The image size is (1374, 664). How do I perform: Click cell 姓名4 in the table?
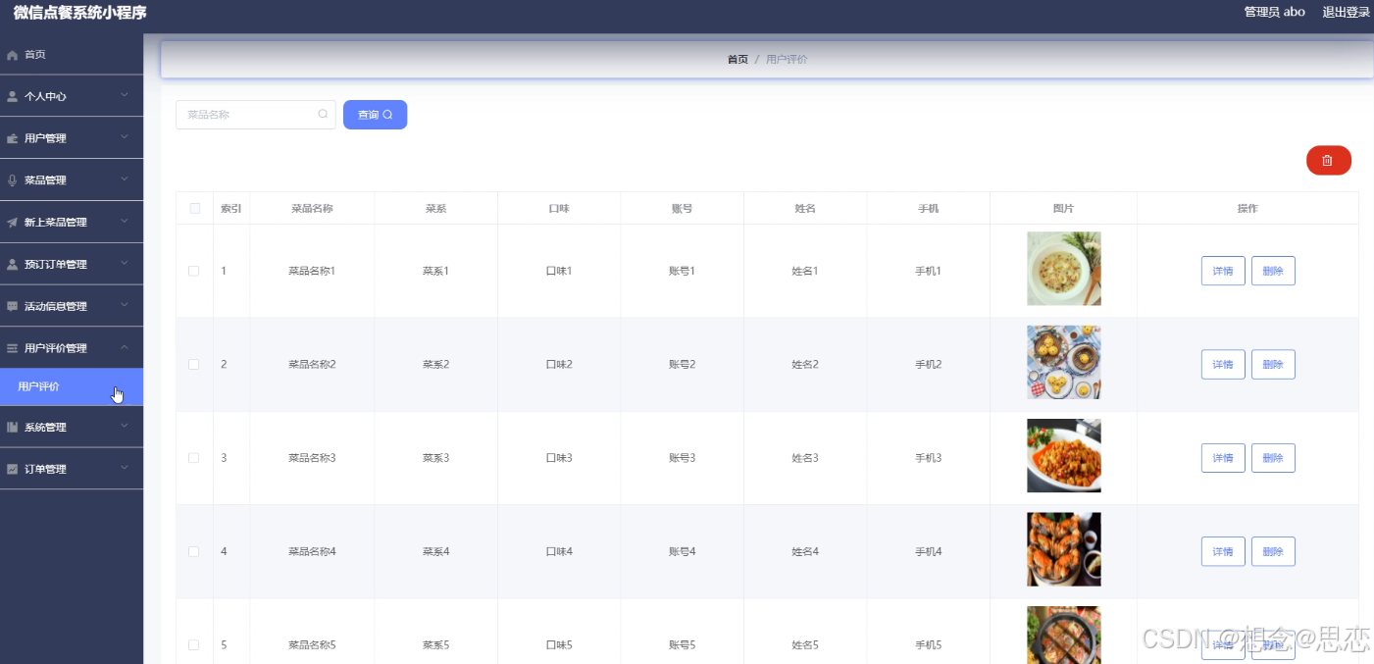[805, 551]
